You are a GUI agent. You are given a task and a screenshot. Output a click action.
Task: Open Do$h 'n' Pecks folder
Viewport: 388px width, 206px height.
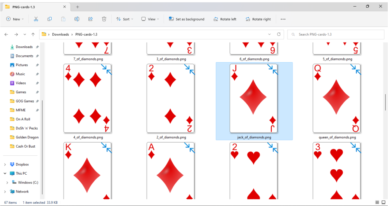pyautogui.click(x=26, y=128)
